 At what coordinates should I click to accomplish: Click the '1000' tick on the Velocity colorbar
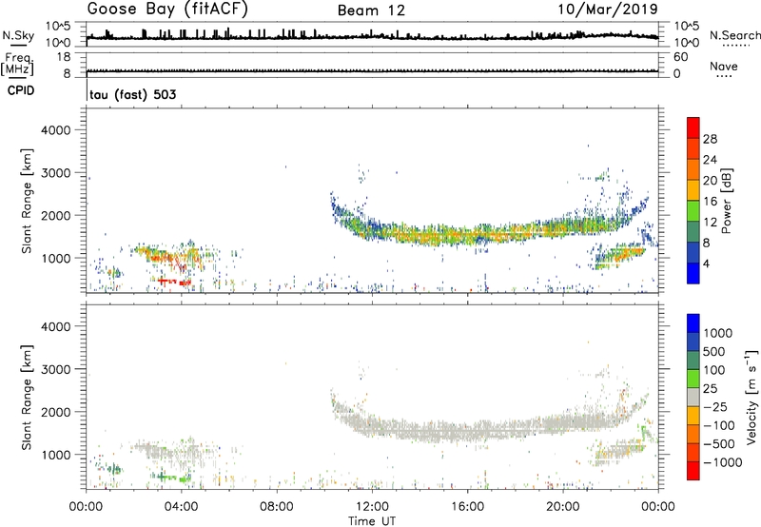[718, 333]
